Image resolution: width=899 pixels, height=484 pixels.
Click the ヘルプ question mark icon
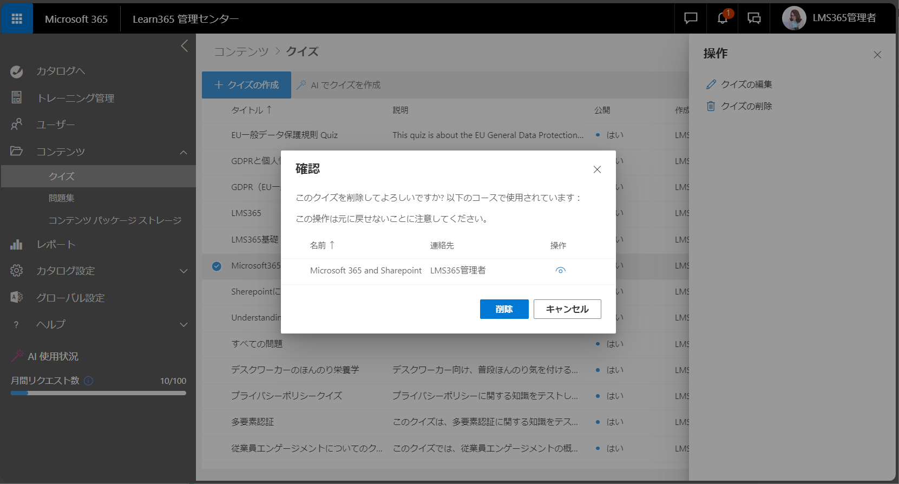click(x=16, y=324)
